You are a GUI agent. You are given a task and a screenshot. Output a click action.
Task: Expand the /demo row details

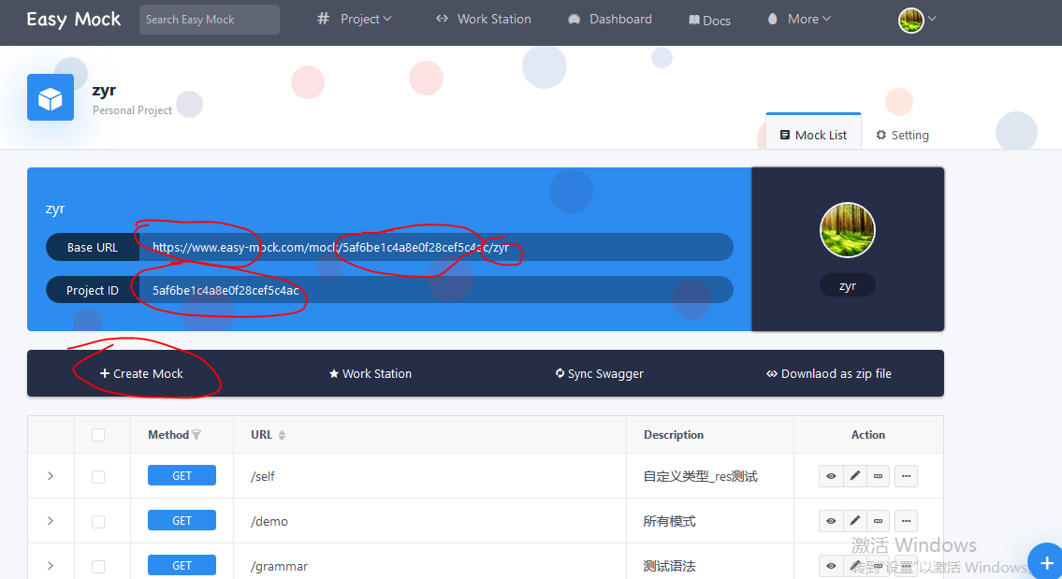coord(51,520)
